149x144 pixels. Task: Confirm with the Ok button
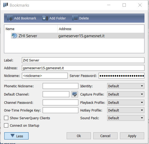[x=79, y=136]
